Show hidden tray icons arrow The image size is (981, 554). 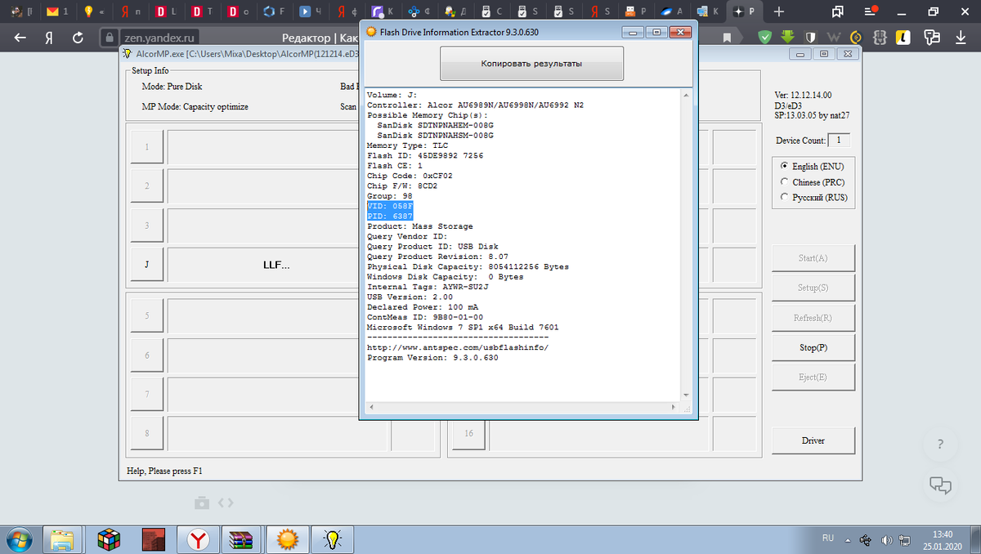(848, 539)
